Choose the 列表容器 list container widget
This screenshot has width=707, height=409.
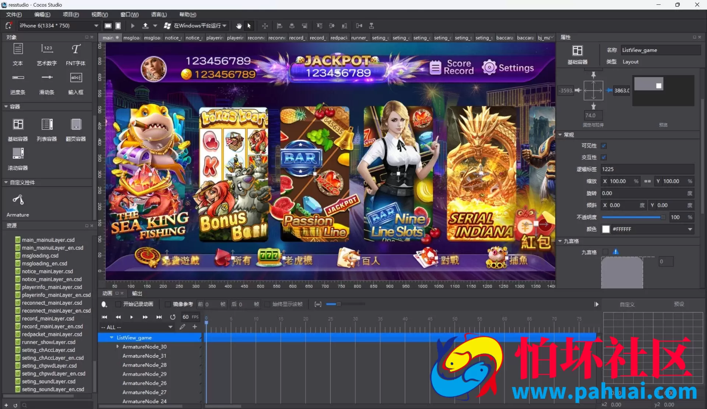click(x=47, y=130)
